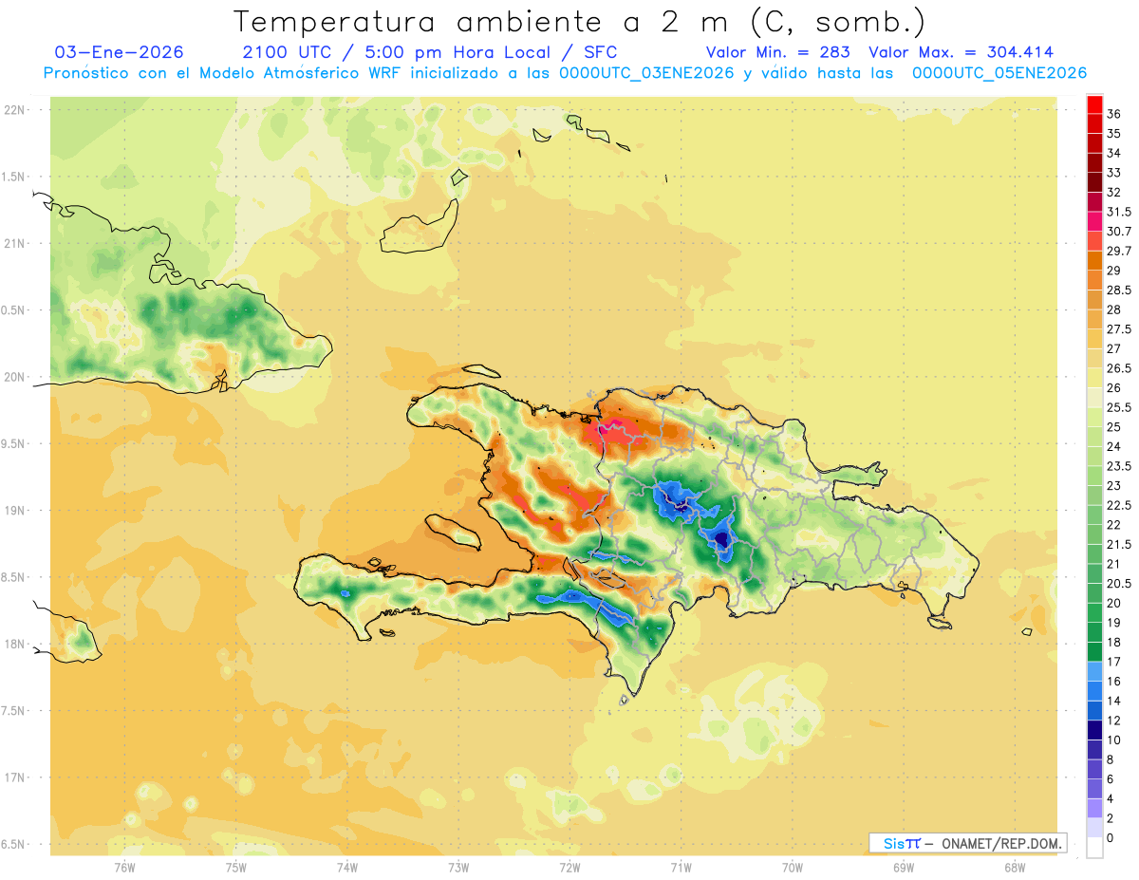Screen dimensions: 1139x880
Task: Click the '9.5N' latitude axis label
Action: click(x=14, y=443)
